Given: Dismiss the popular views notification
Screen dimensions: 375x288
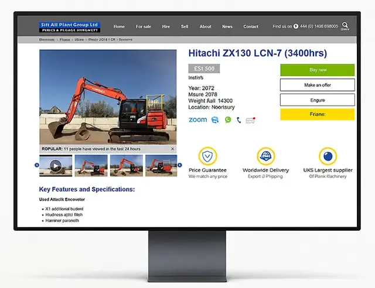Looking at the screenshot, I should pyautogui.click(x=172, y=149).
